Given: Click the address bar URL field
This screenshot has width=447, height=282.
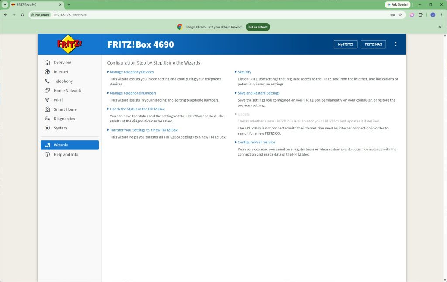Looking at the screenshot, I should pyautogui.click(x=217, y=15).
